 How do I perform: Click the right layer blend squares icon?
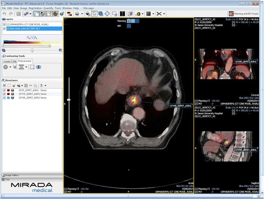point(61,50)
